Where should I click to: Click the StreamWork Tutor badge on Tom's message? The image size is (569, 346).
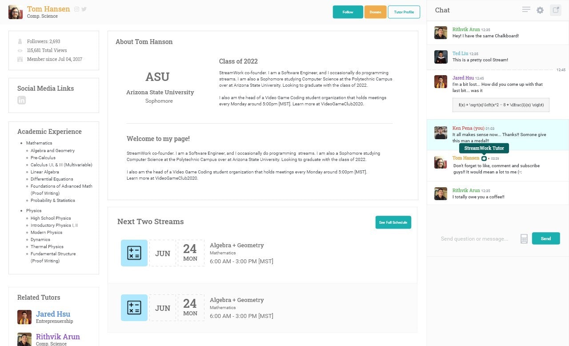click(484, 148)
